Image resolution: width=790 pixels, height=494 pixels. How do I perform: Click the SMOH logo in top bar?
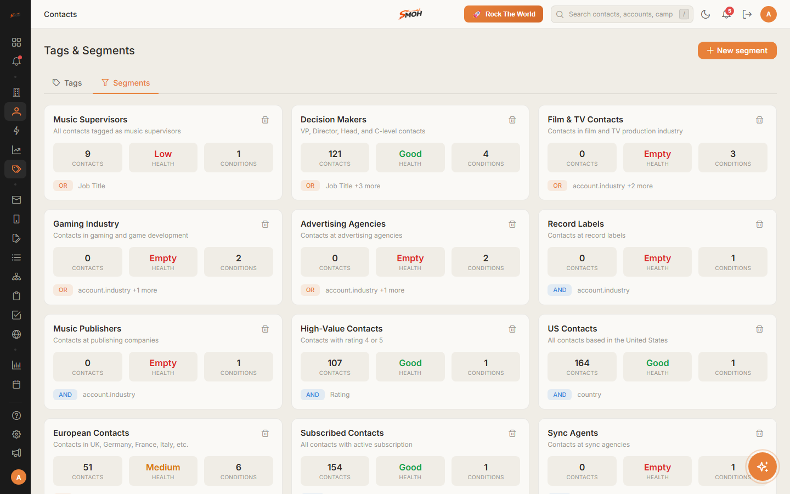coord(410,14)
